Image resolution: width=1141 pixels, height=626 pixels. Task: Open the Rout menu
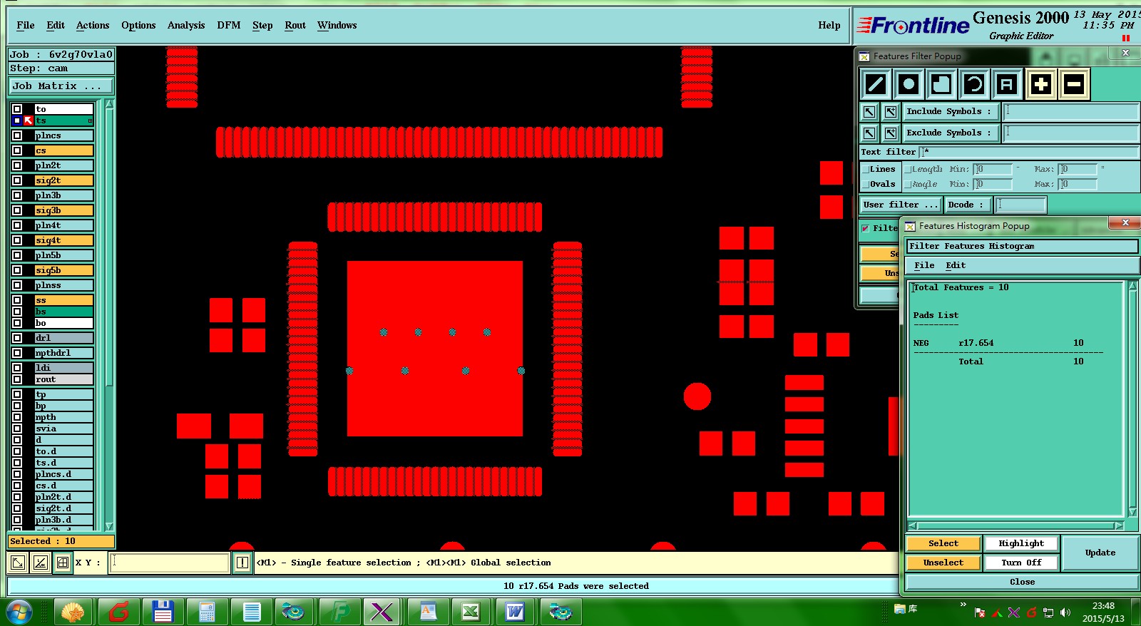[x=295, y=25]
